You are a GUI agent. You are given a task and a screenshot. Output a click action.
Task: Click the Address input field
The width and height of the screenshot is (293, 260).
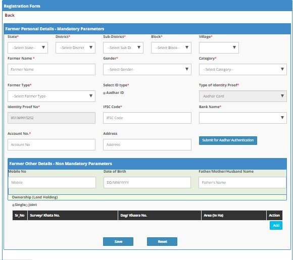147,144
